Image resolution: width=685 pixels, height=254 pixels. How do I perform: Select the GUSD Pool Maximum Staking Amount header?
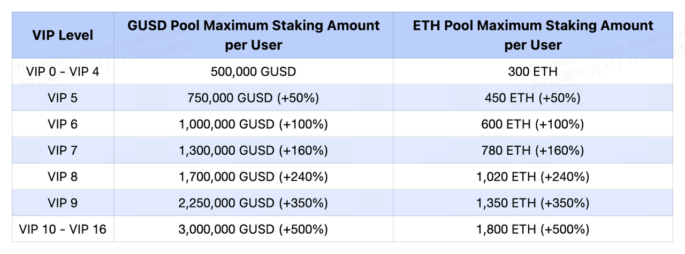pyautogui.click(x=253, y=35)
